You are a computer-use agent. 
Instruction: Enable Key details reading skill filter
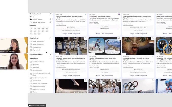31,67
